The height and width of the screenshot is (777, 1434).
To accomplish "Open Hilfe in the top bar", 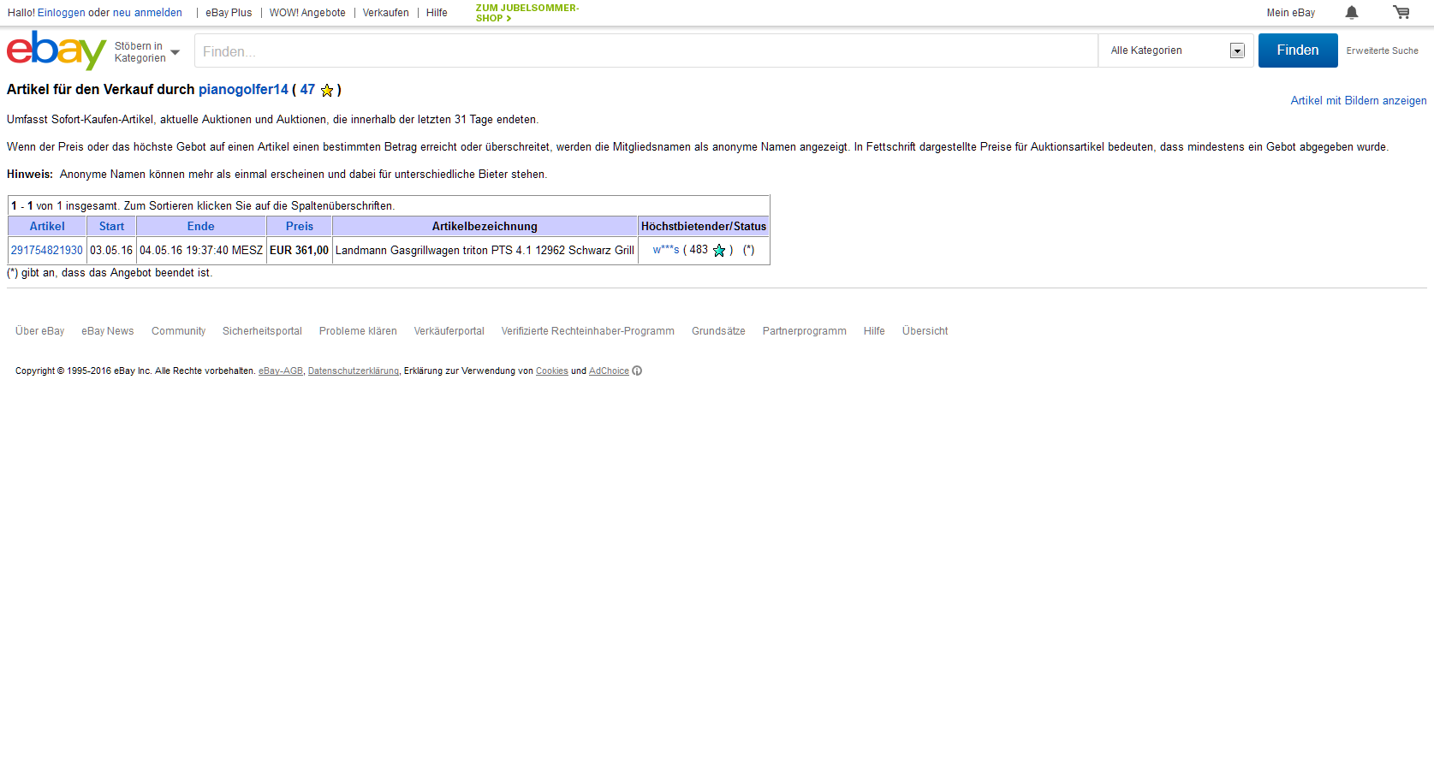I will click(x=437, y=13).
